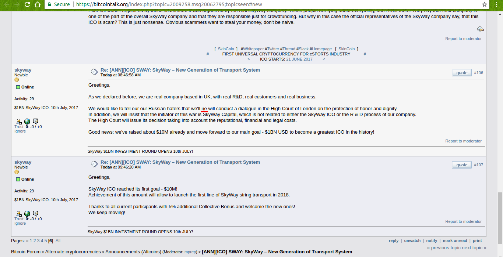Open skyway username on post #107
Screen dimensions: 503x257
[23, 162]
